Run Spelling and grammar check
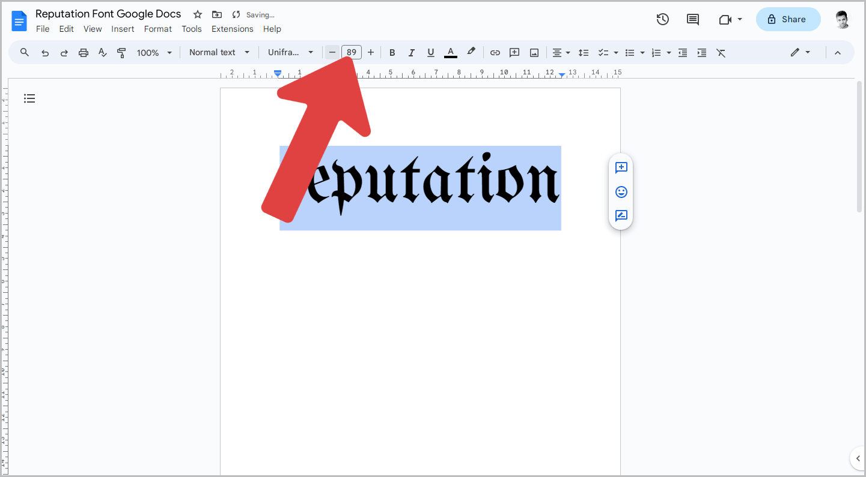This screenshot has width=866, height=477. pos(102,52)
